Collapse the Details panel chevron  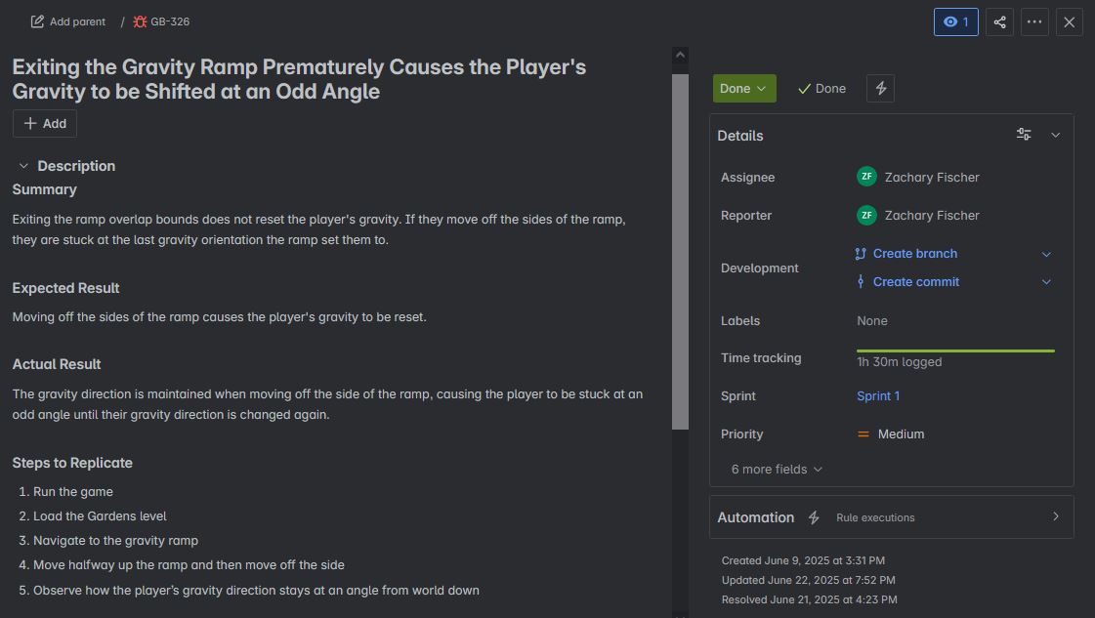[1055, 135]
